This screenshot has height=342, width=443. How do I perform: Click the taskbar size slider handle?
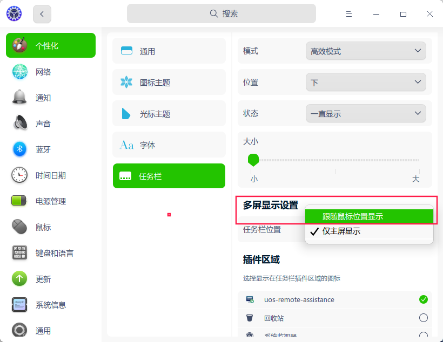(x=253, y=160)
